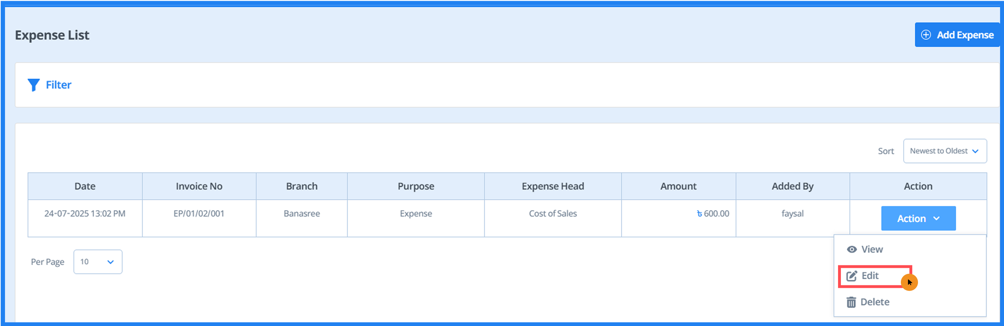Screen dimensions: 1004x326
Task: Click the plus icon on Add Expense
Action: point(927,34)
